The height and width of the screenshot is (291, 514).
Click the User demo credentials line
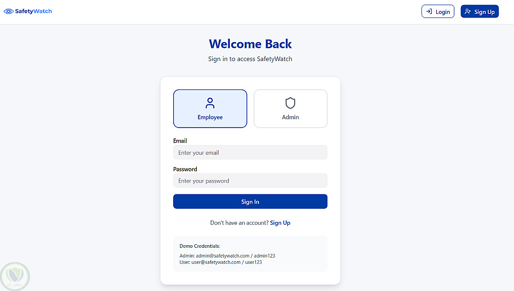point(221,262)
